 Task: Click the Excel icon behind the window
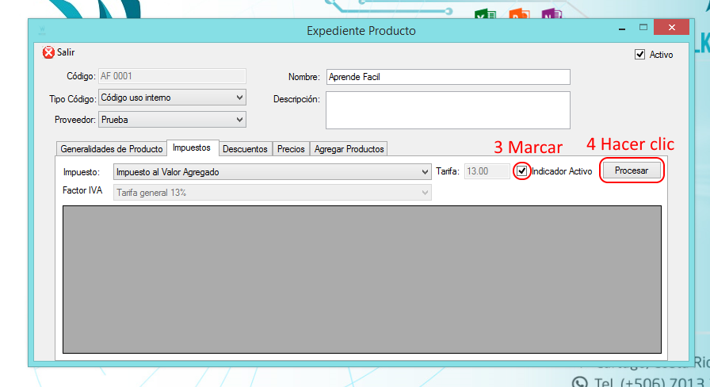pos(485,14)
